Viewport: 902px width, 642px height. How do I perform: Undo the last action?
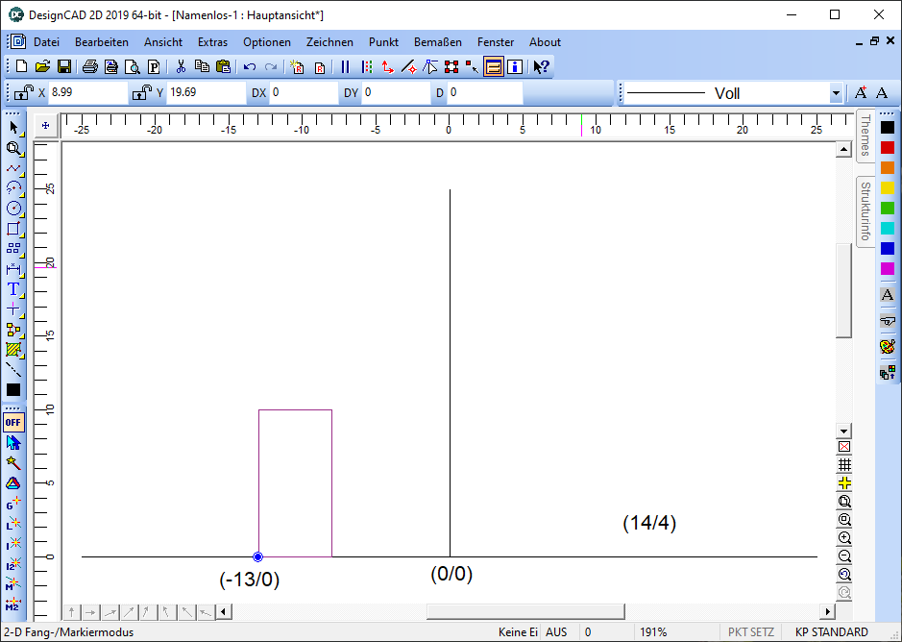coord(249,66)
